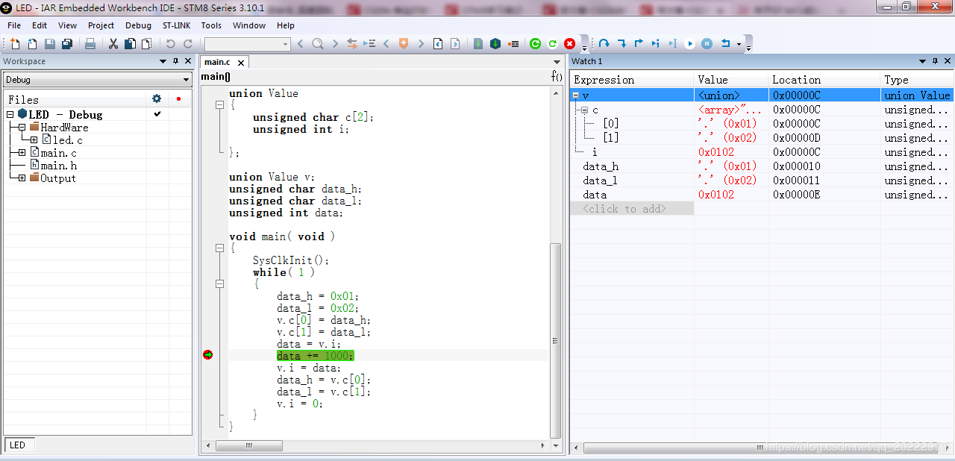
Task: Click the Step Into debug icon
Action: pos(621,44)
